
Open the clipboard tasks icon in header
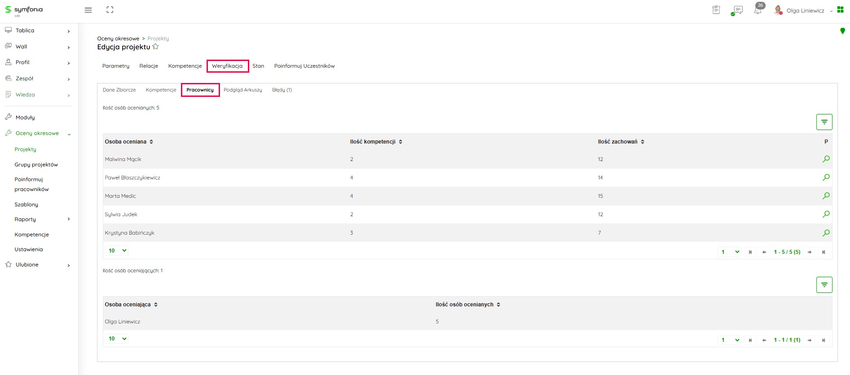click(x=716, y=10)
